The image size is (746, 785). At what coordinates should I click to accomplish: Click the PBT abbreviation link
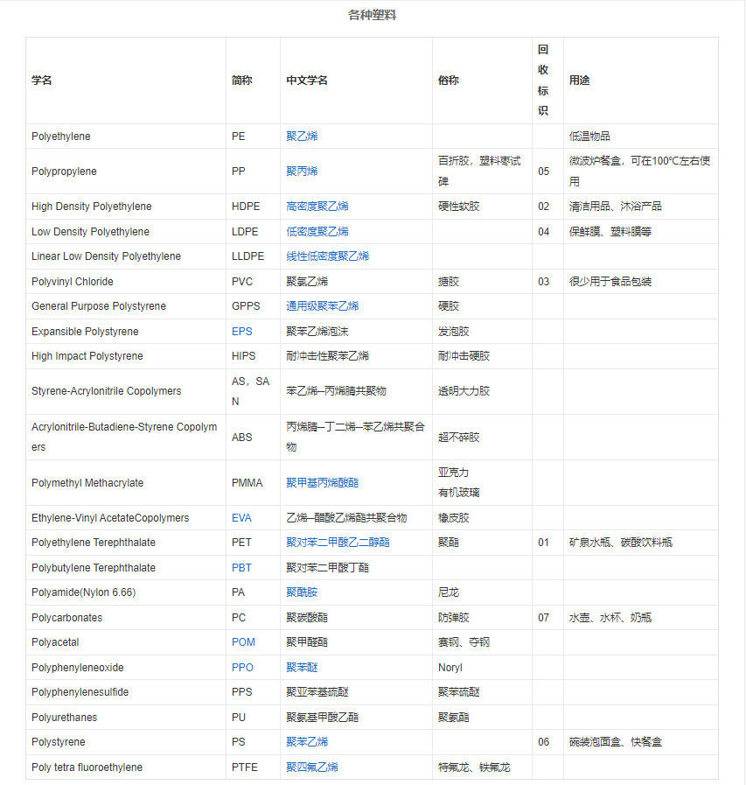pyautogui.click(x=241, y=568)
